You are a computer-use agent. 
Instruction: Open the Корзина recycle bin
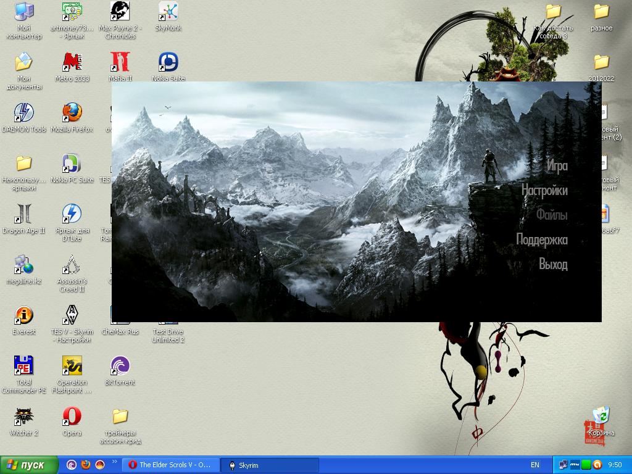(x=601, y=417)
